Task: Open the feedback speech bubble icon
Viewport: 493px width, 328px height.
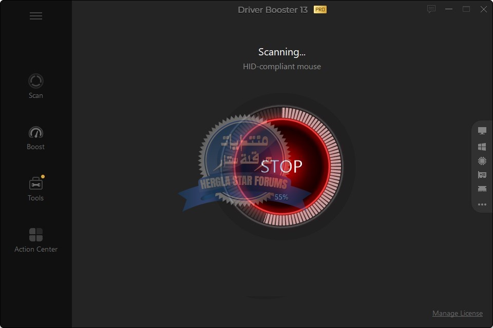Action: tap(431, 9)
